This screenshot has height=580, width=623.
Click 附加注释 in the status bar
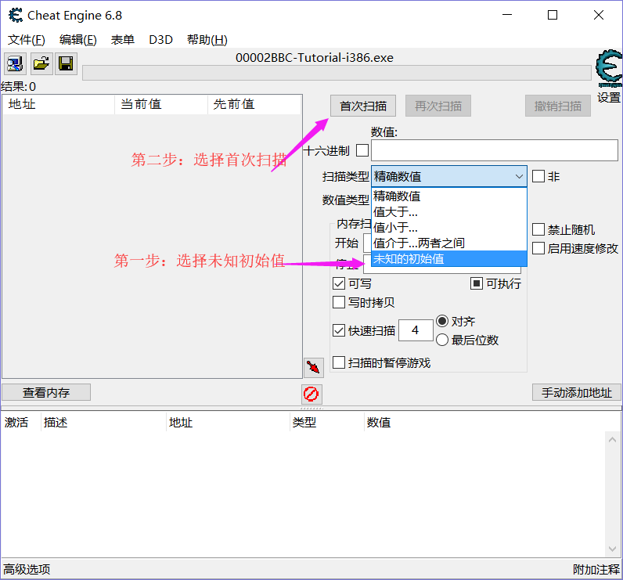click(596, 569)
